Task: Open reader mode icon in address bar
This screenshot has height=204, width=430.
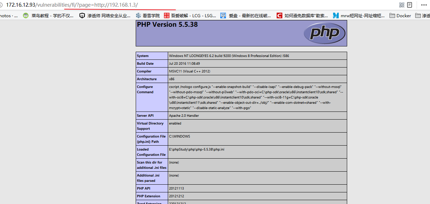Action: pyautogui.click(x=410, y=5)
